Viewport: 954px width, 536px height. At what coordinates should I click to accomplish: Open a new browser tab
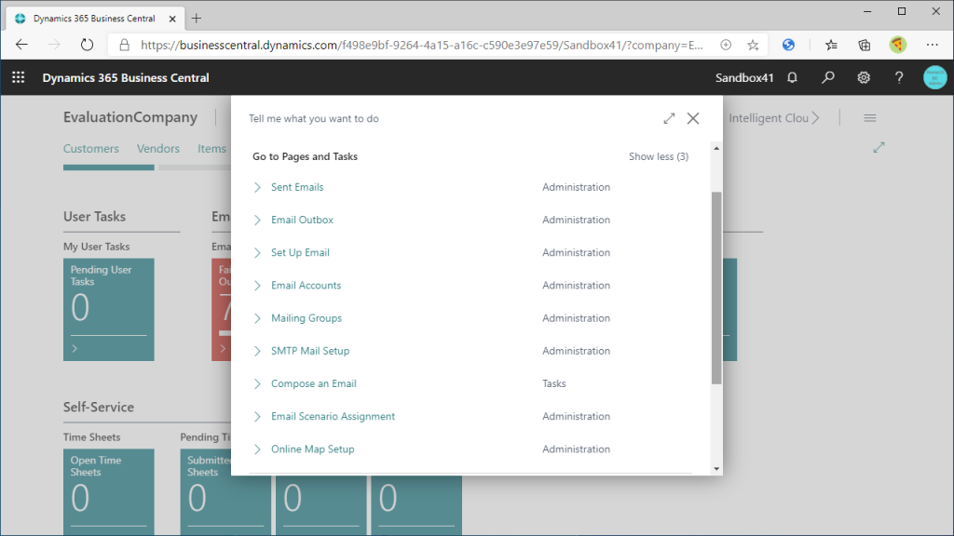[196, 19]
